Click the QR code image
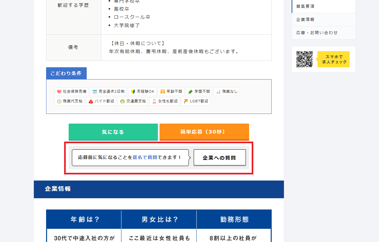Image resolution: width=379 pixels, height=242 pixels. pyautogui.click(x=305, y=59)
